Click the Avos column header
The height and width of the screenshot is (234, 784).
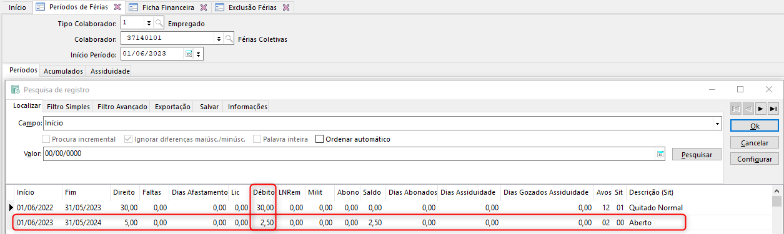603,192
